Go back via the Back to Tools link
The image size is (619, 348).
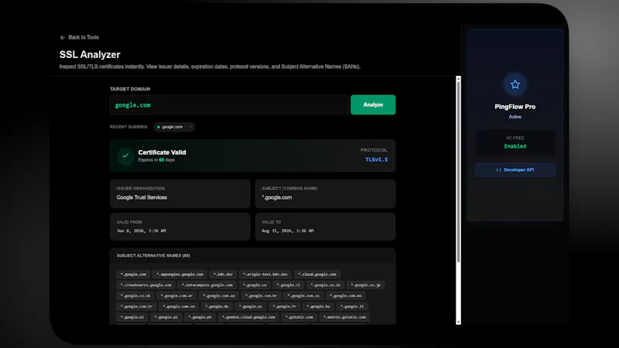pos(80,37)
